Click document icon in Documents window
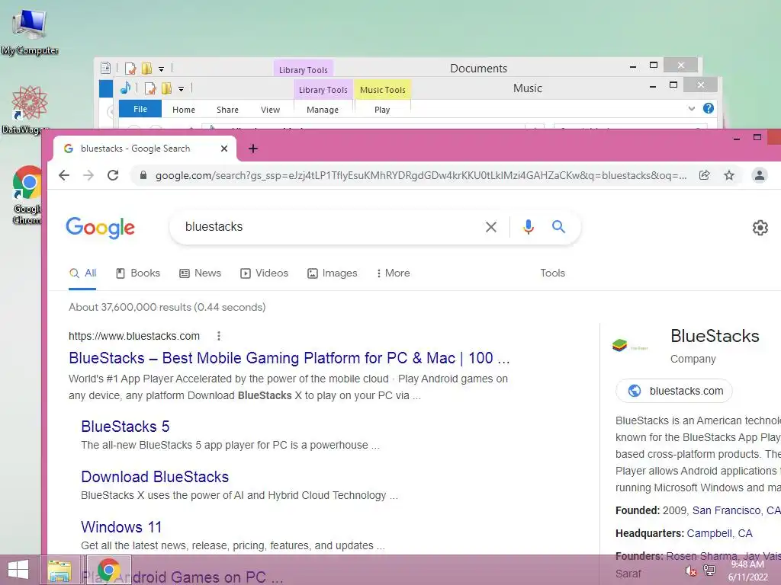 click(105, 68)
